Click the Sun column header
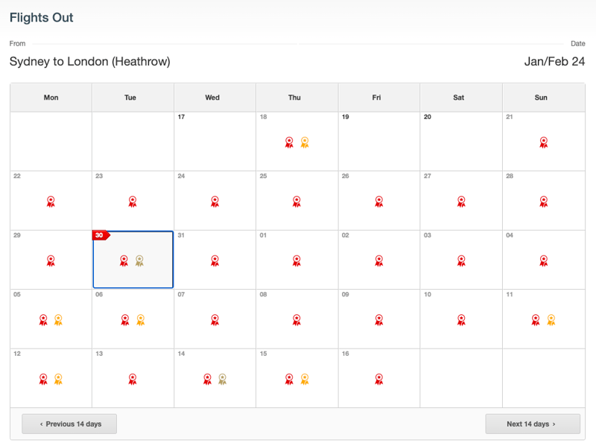 point(544,98)
